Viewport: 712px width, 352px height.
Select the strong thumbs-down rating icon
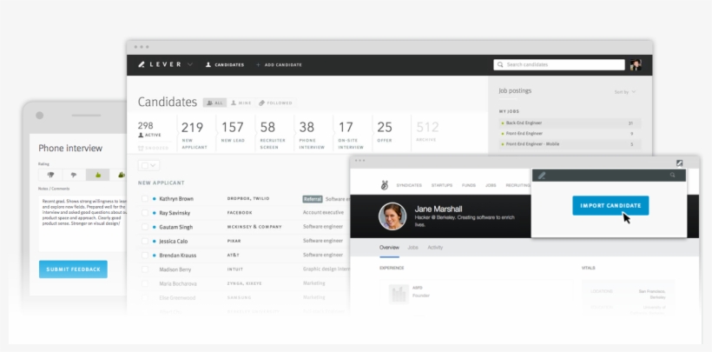coord(49,175)
